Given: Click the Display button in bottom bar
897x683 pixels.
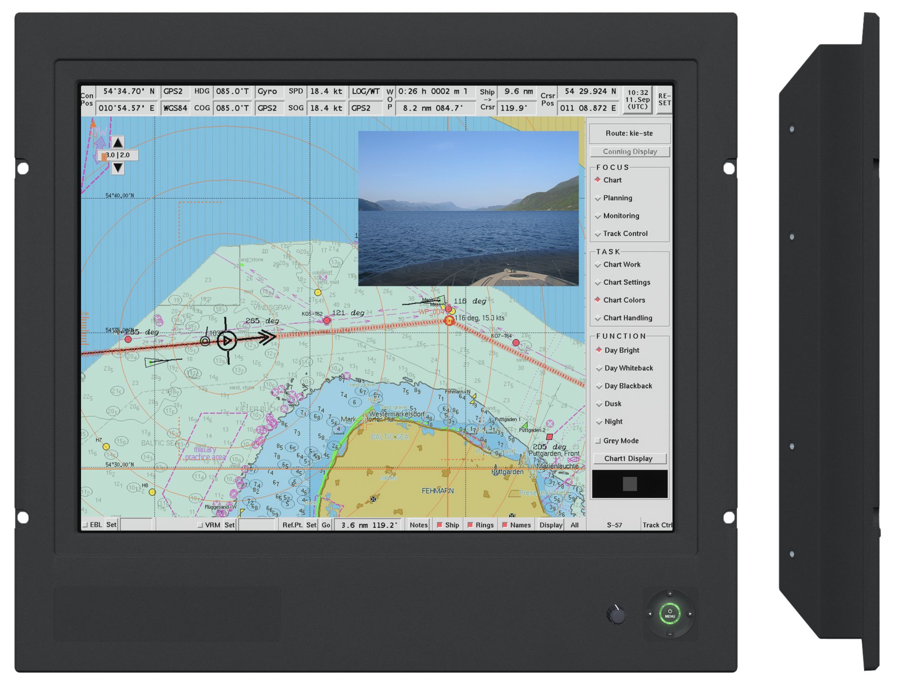Looking at the screenshot, I should 551,525.
